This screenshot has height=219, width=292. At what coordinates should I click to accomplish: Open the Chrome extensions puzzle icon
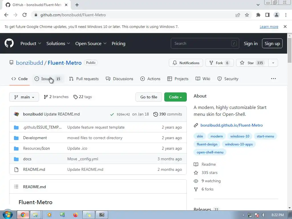tap(258, 15)
